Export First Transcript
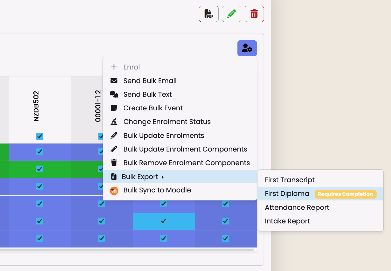 (320, 180)
